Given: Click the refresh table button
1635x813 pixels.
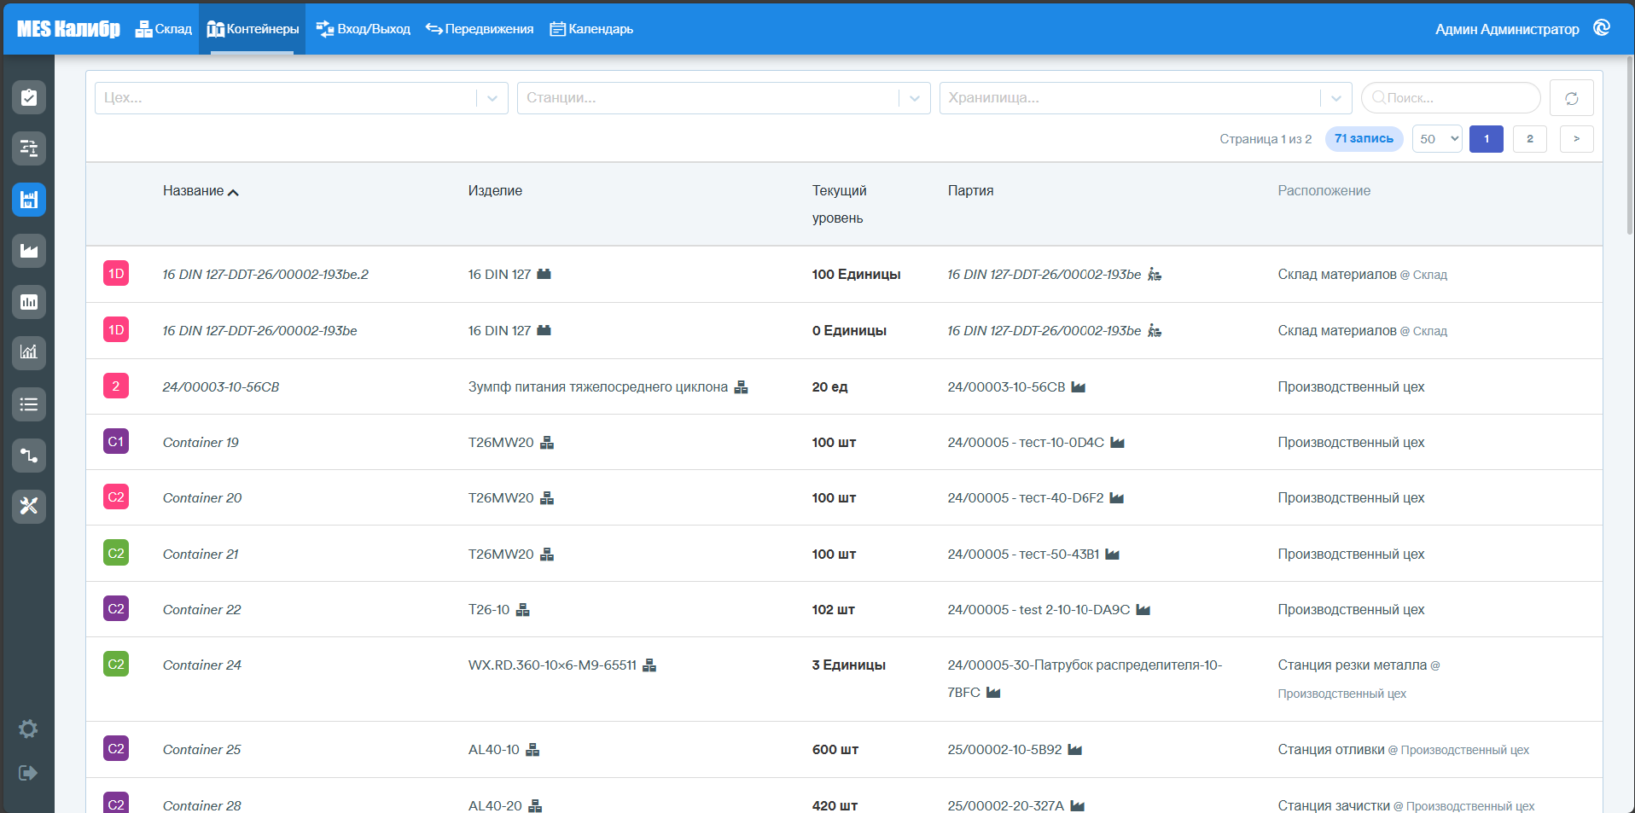Looking at the screenshot, I should [x=1571, y=98].
